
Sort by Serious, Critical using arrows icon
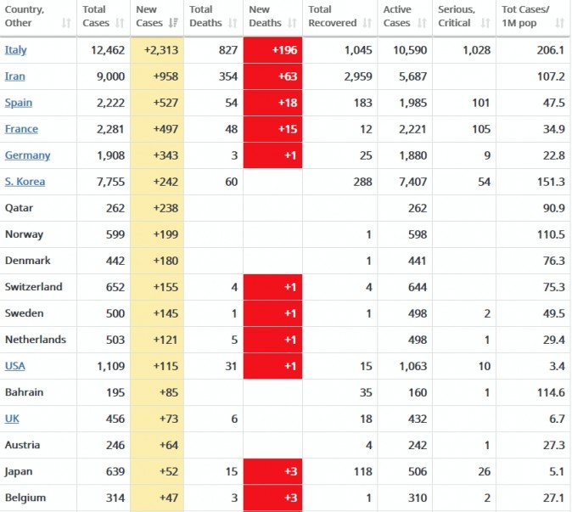point(485,23)
